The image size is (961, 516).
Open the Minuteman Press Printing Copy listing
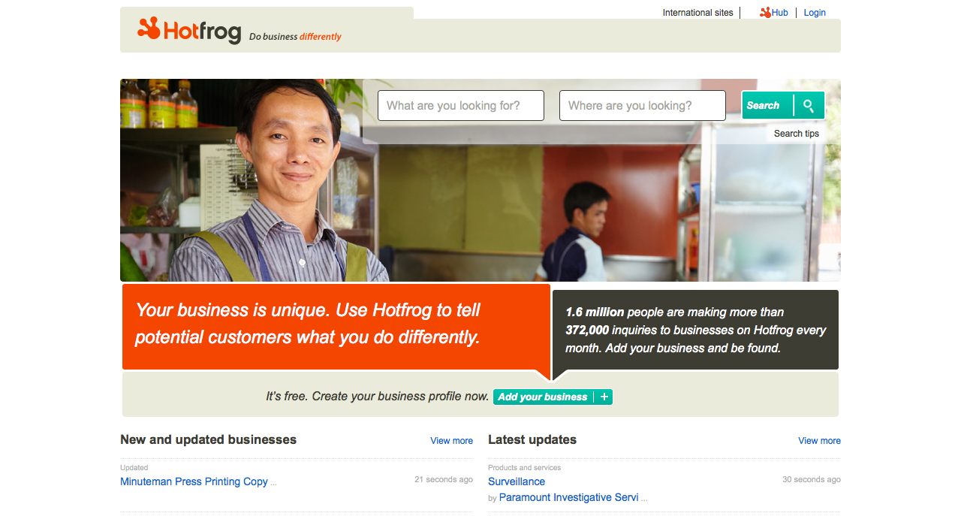194,481
